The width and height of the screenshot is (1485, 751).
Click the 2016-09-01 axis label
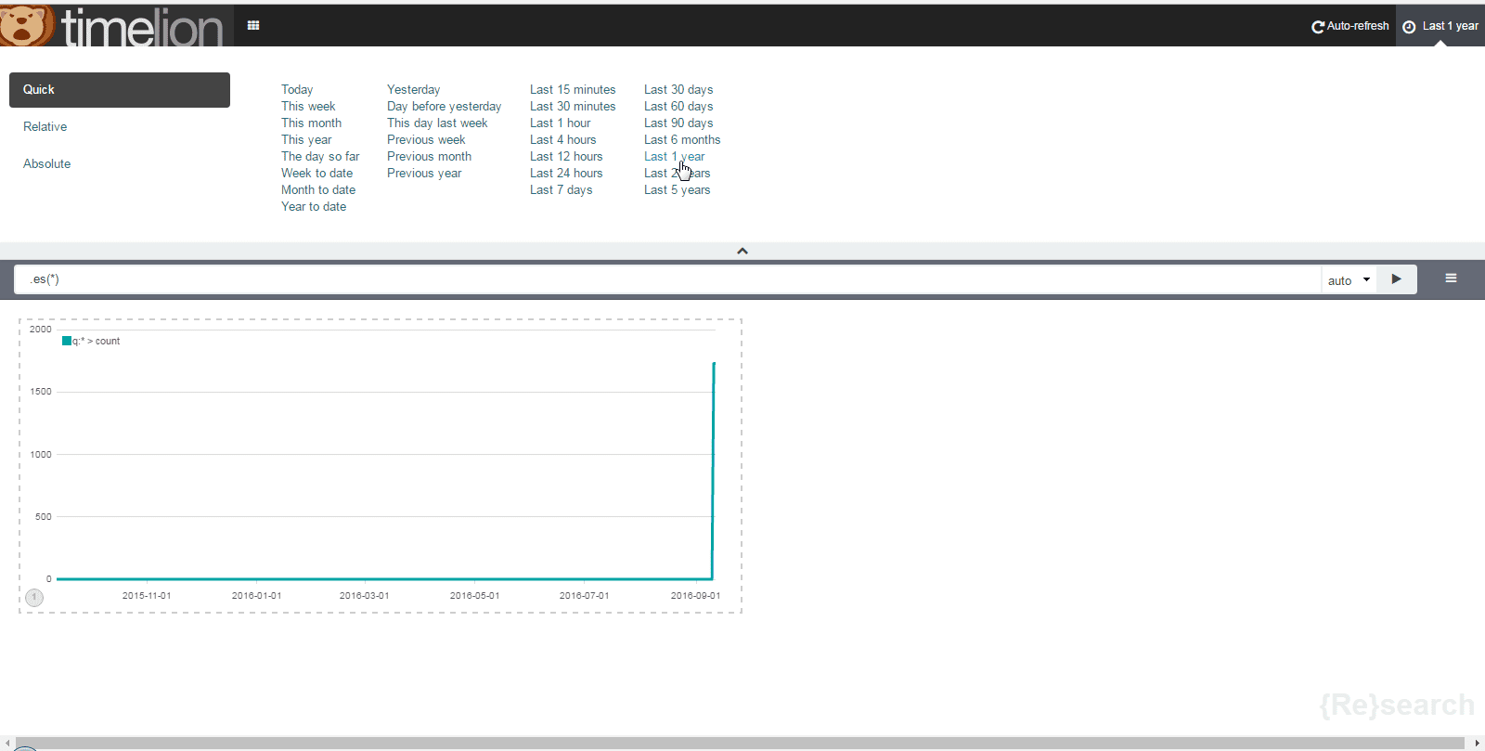(695, 596)
